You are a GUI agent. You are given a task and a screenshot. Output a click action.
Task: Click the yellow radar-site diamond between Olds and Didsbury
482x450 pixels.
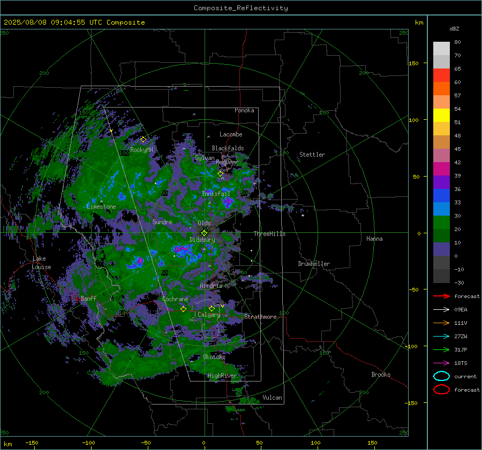204,233
